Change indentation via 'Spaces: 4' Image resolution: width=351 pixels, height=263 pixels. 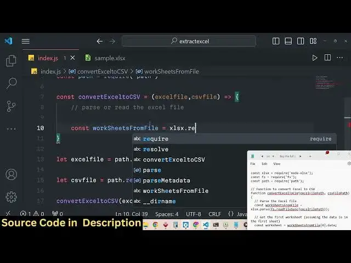pyautogui.click(x=167, y=214)
